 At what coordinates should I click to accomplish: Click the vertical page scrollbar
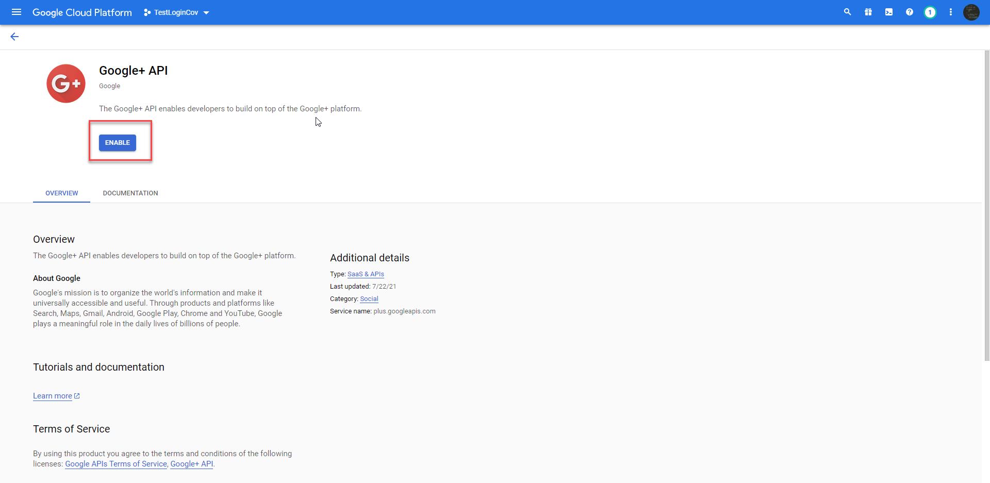(987, 206)
